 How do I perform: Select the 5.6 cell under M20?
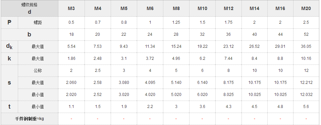pos(306,107)
